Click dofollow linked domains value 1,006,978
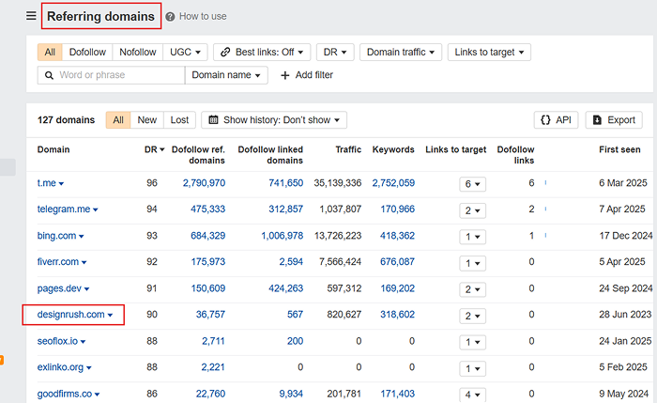The image size is (657, 403). click(283, 236)
